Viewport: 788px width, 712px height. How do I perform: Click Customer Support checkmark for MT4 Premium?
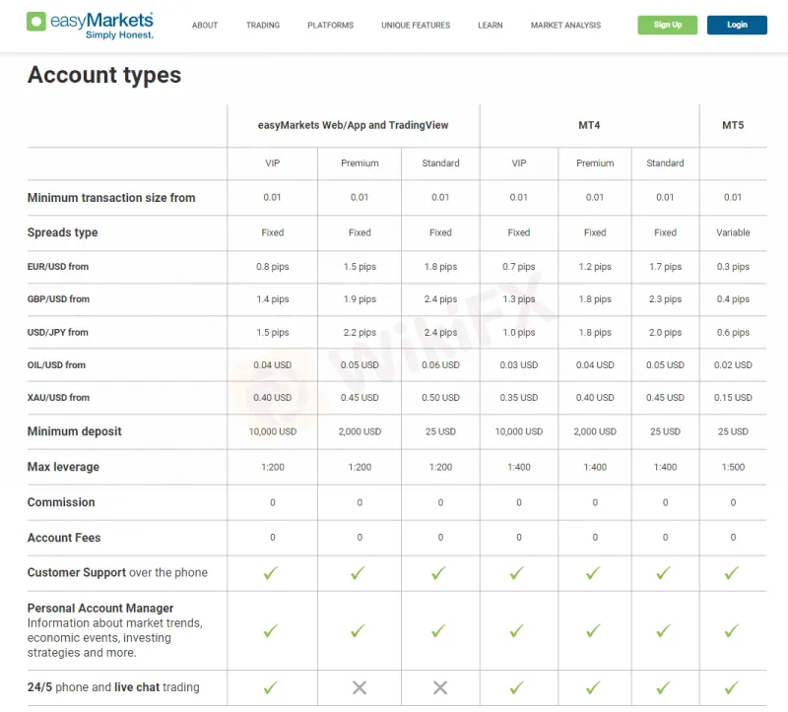[593, 573]
